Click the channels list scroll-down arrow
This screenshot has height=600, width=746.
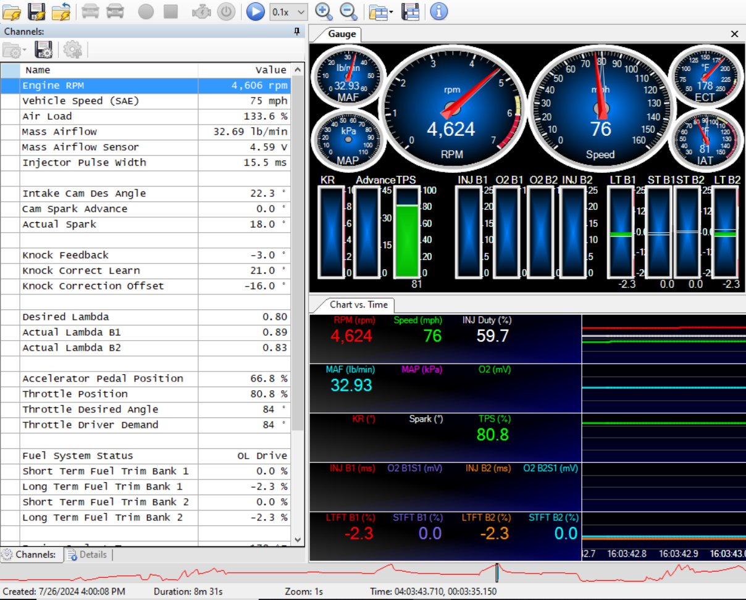(297, 540)
